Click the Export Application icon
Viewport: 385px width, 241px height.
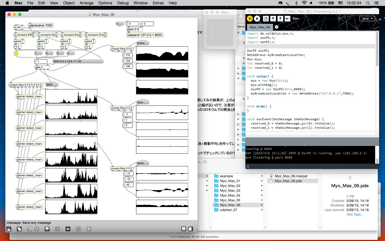287,18
